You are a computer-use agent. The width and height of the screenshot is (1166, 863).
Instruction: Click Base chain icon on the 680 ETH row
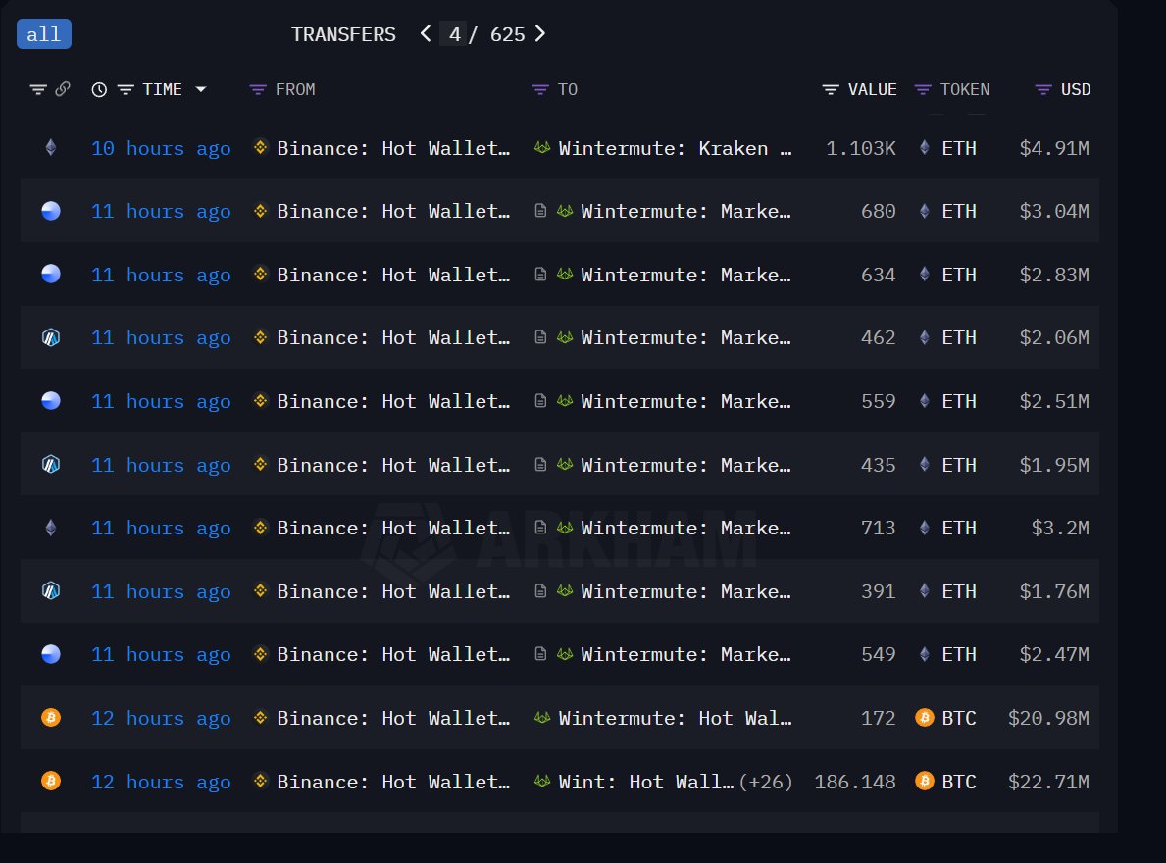(x=51, y=211)
